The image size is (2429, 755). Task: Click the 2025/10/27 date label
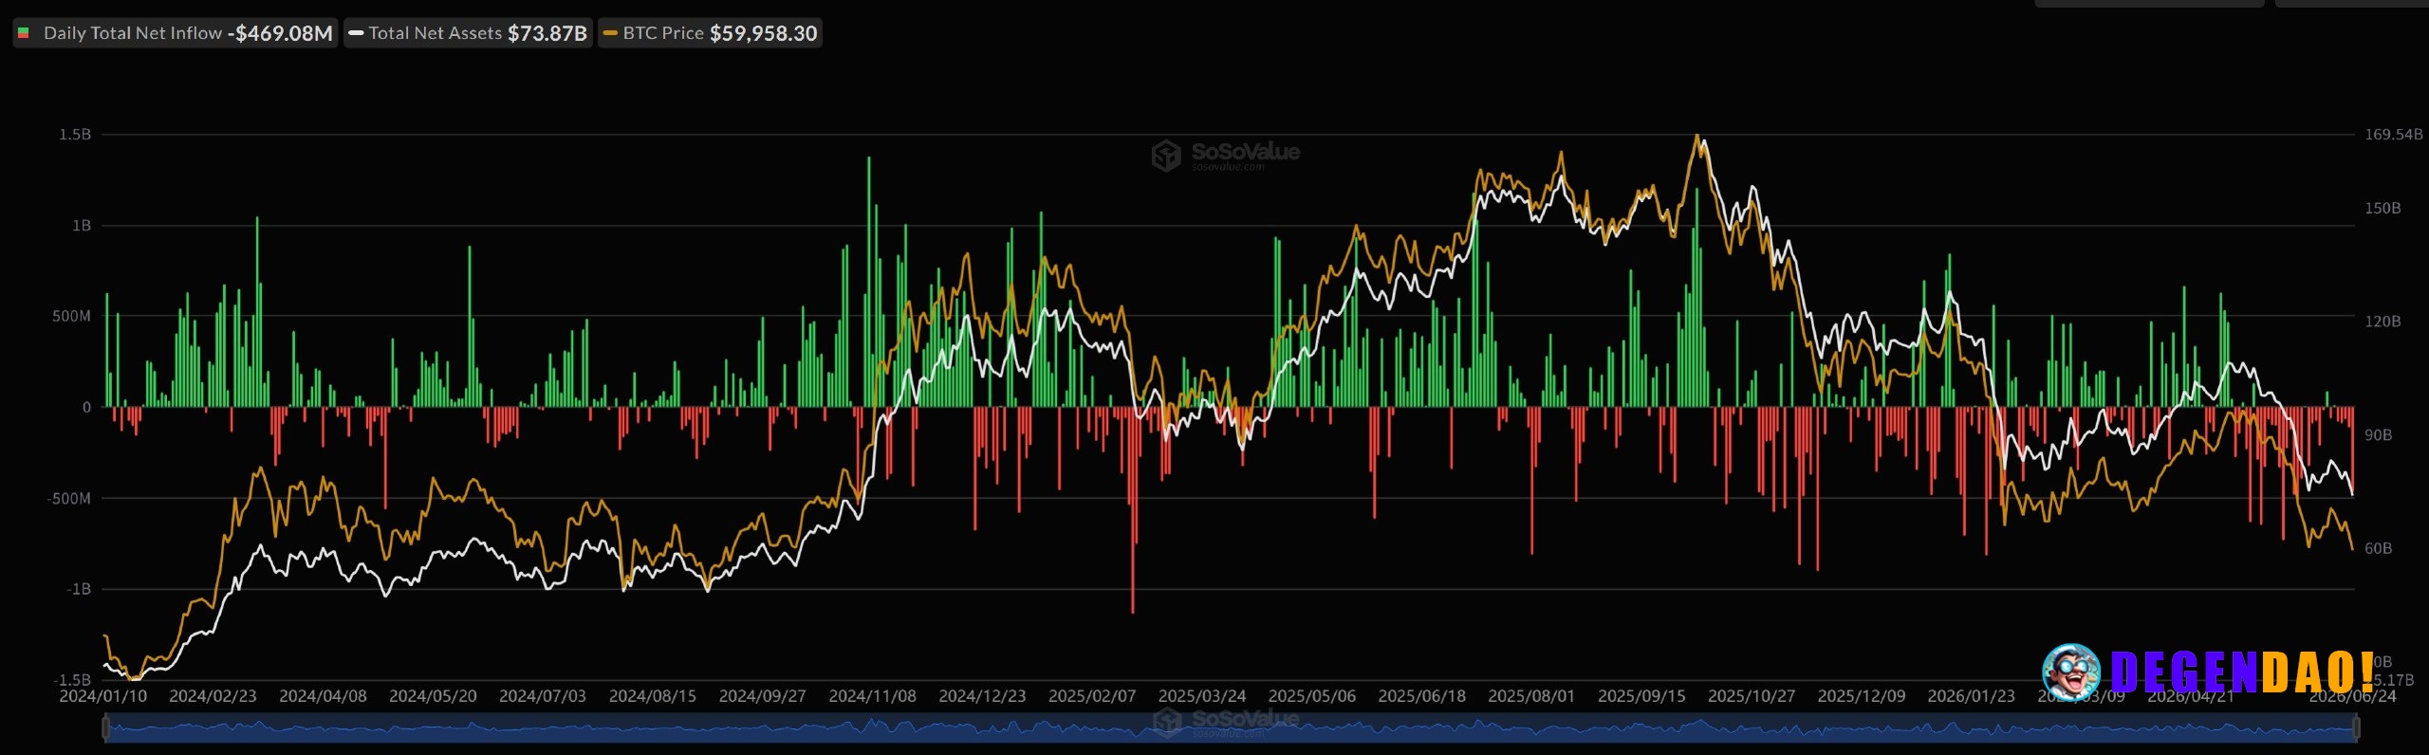pyautogui.click(x=1752, y=696)
